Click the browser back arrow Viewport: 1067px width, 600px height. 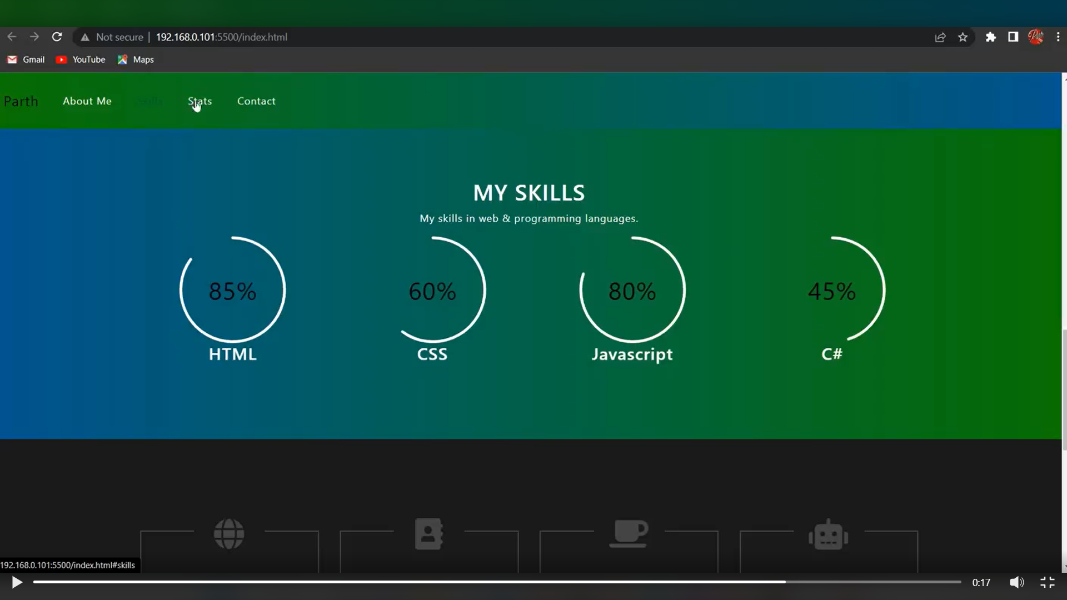[12, 37]
